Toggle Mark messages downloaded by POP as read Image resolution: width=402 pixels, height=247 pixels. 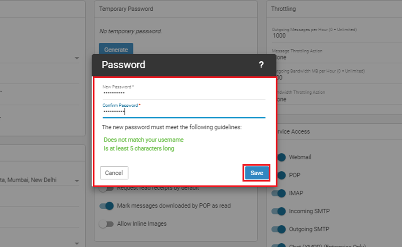click(106, 206)
